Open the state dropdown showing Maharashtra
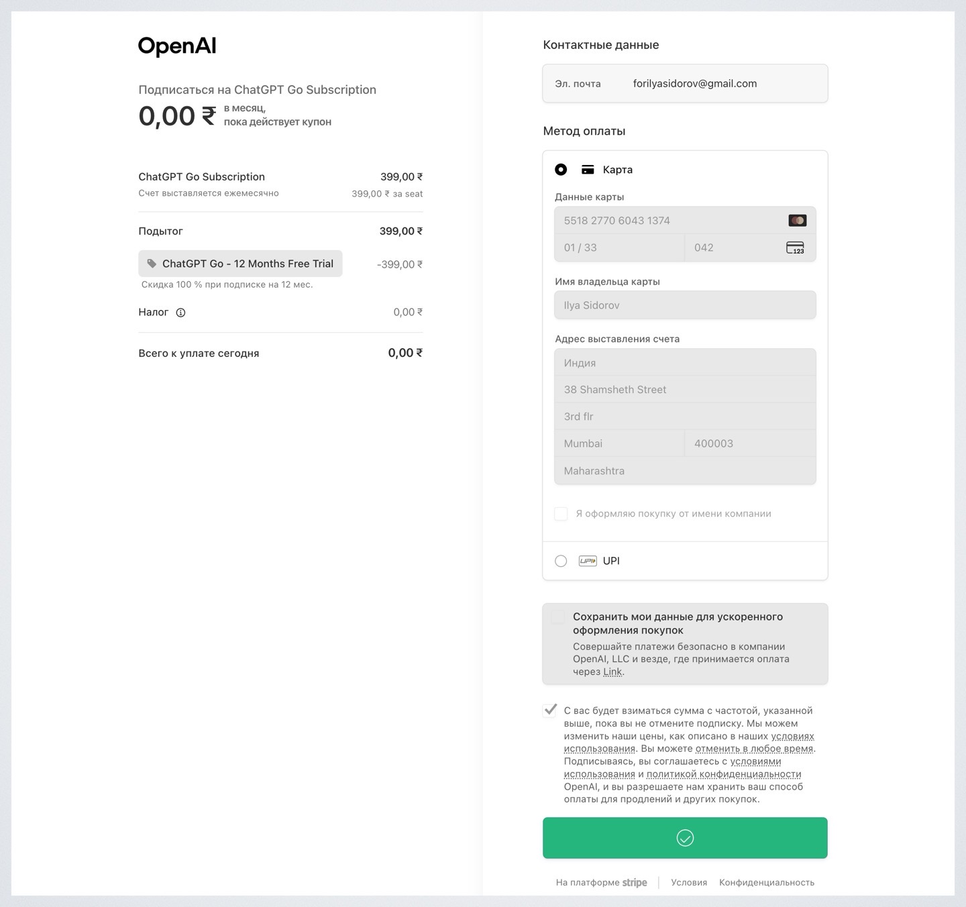The height and width of the screenshot is (907, 966). click(684, 471)
